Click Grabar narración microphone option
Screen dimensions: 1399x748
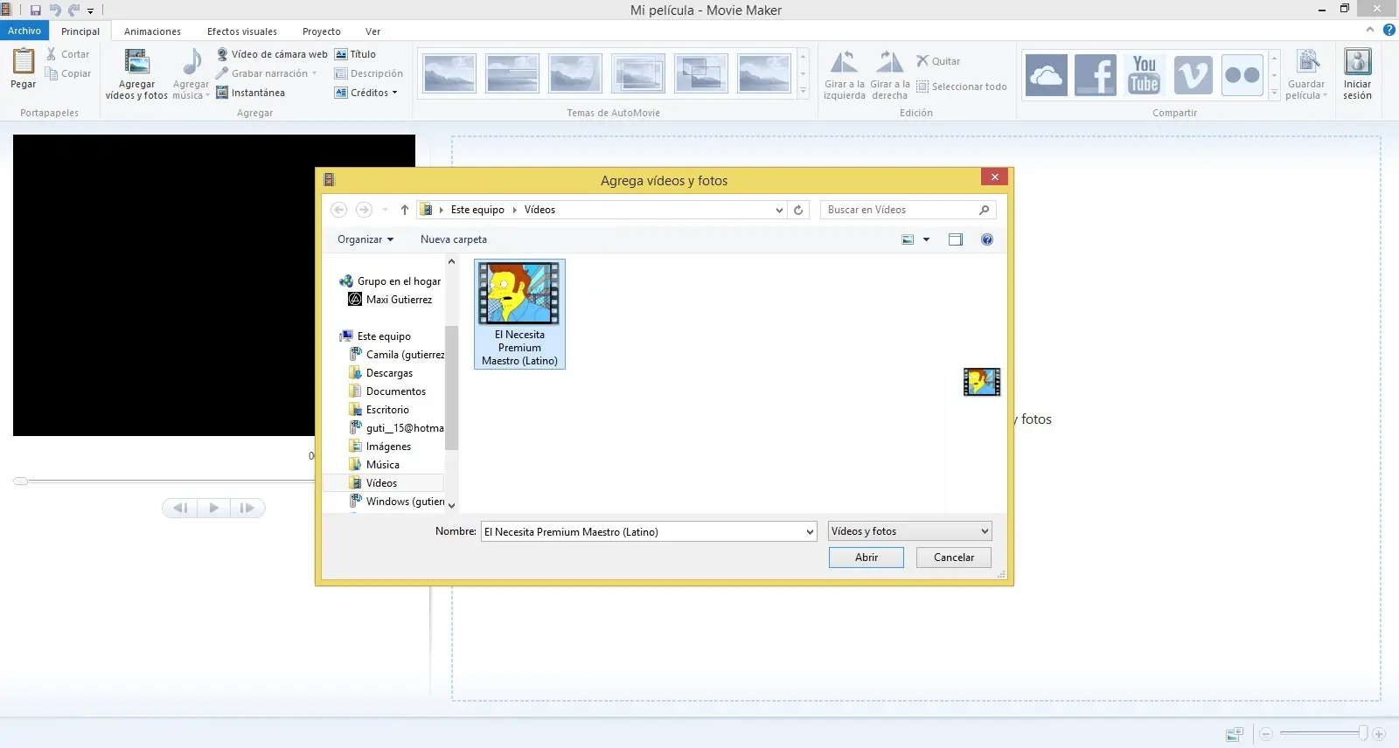(x=267, y=73)
